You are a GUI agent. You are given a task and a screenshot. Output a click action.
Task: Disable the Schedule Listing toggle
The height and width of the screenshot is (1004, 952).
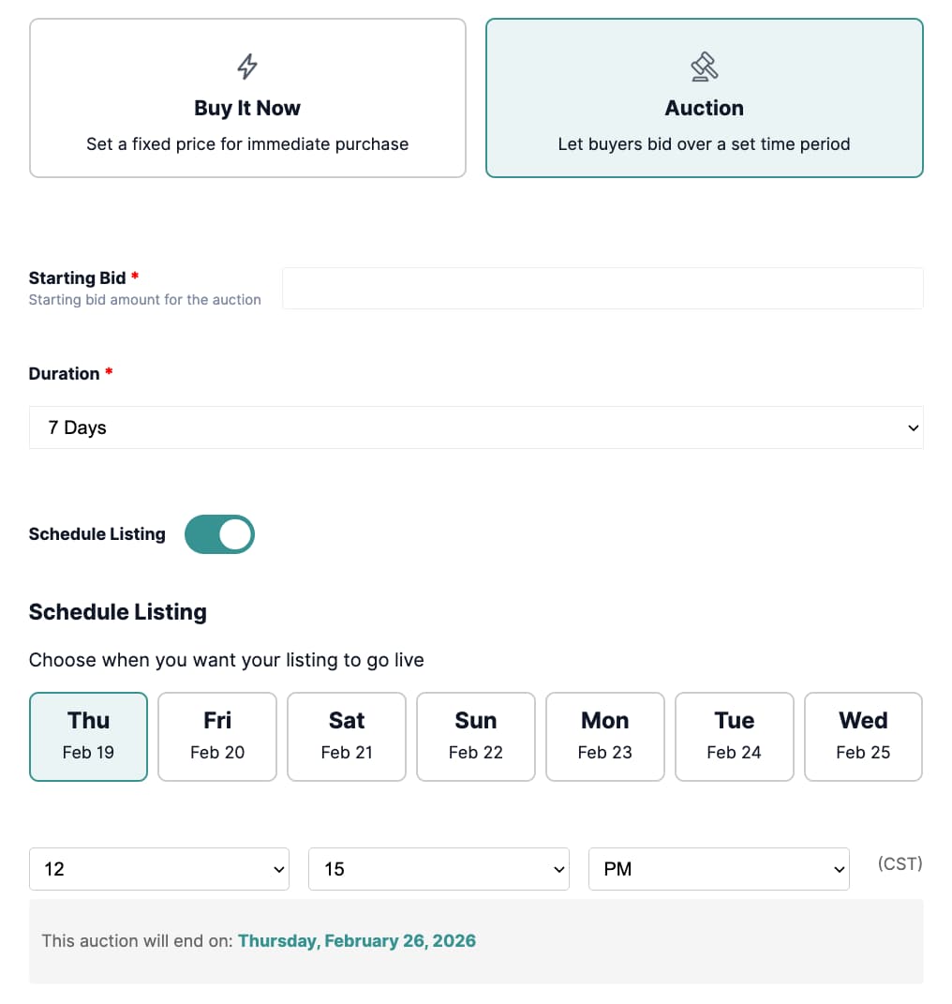pyautogui.click(x=219, y=533)
